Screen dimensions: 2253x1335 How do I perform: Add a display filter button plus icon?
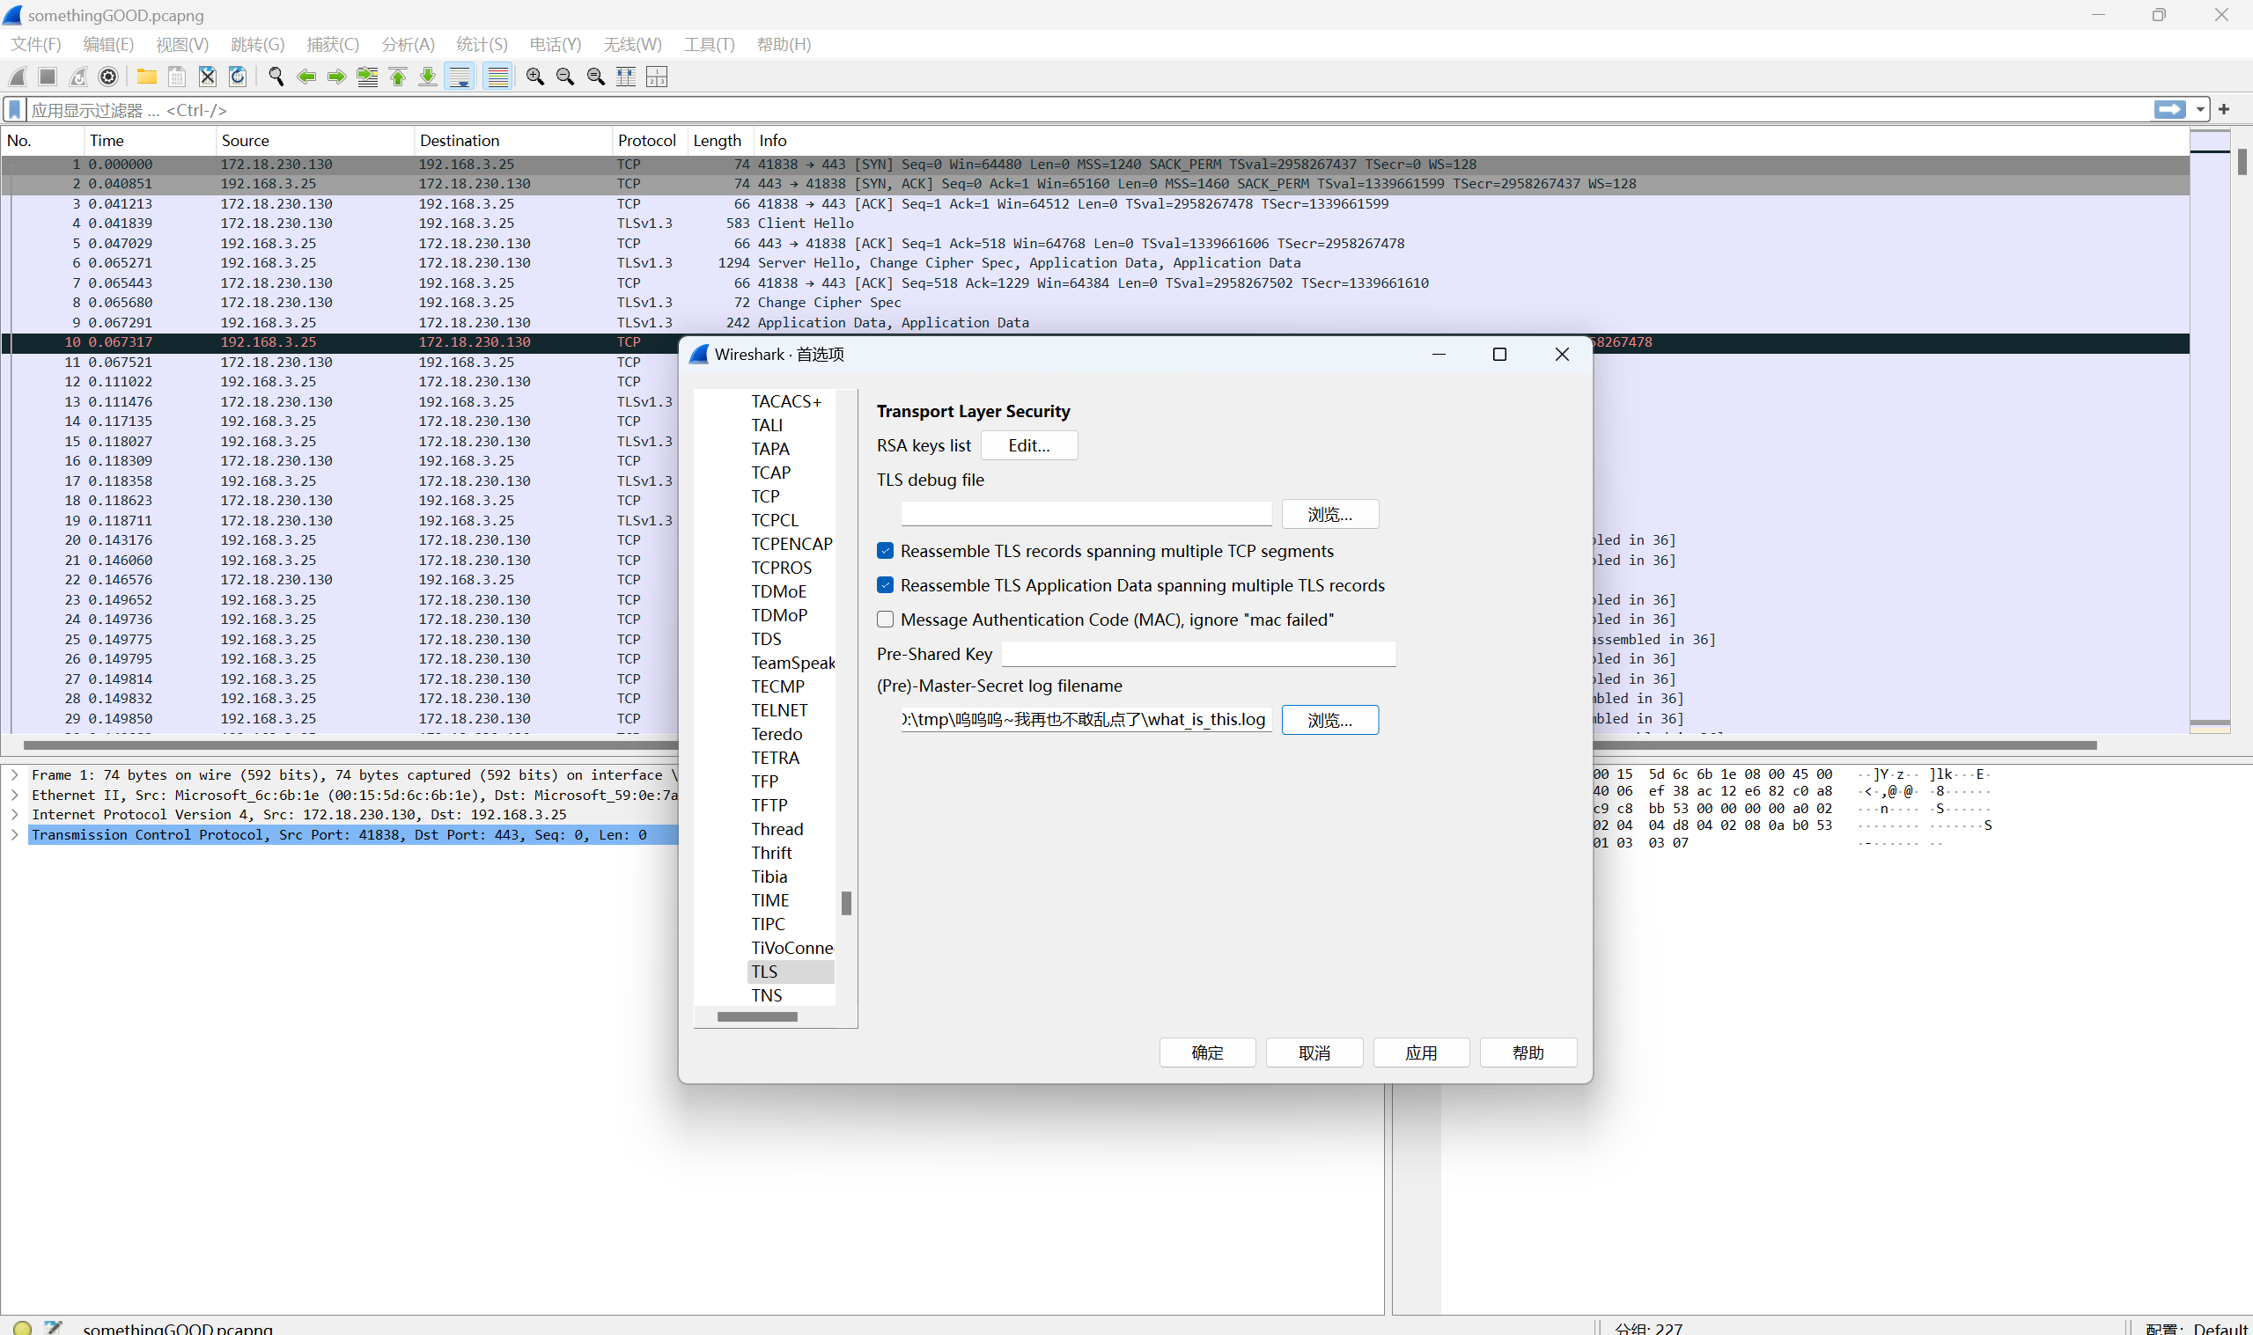click(2224, 110)
